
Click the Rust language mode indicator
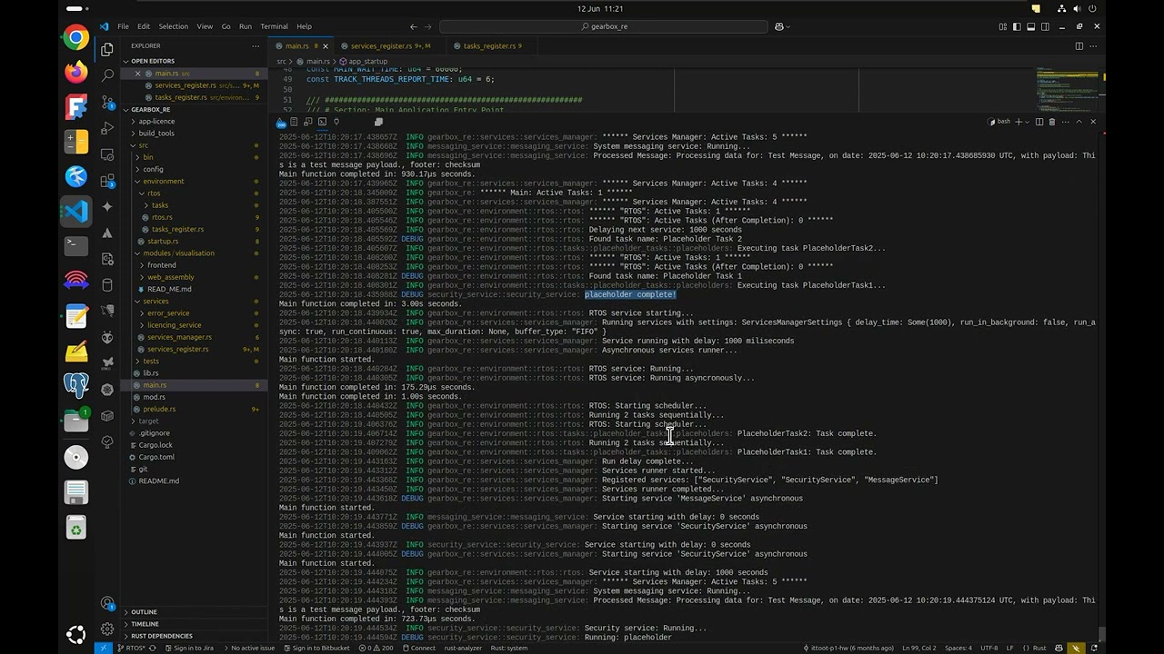tap(1039, 648)
